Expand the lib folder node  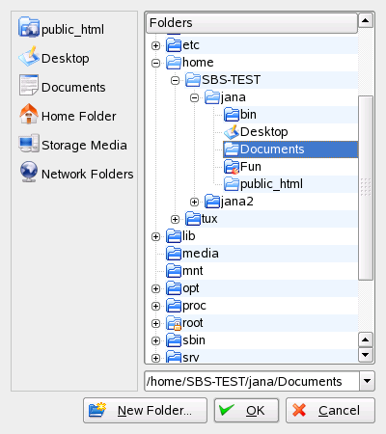tap(155, 236)
